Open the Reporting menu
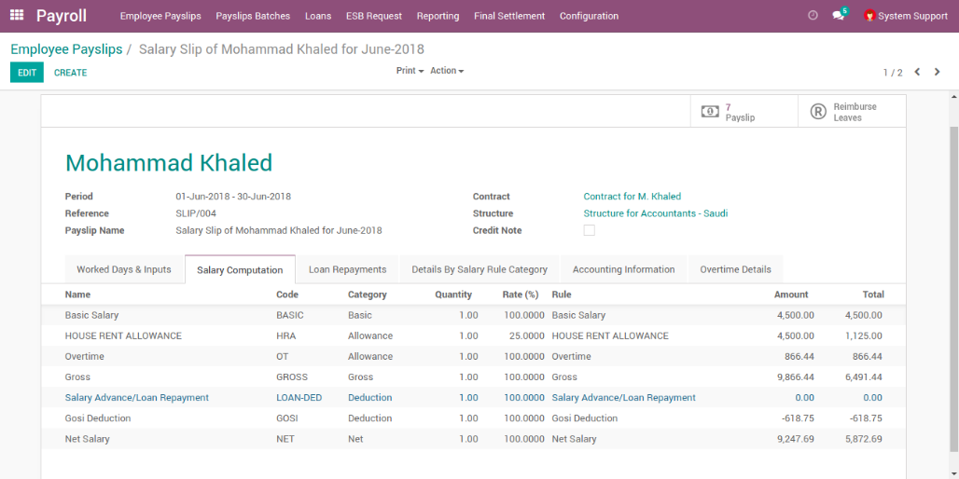Image resolution: width=959 pixels, height=479 pixels. [438, 16]
